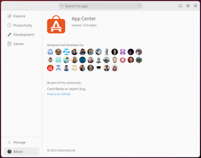Click the App Center title text
201x158 pixels.
pyautogui.click(x=84, y=18)
